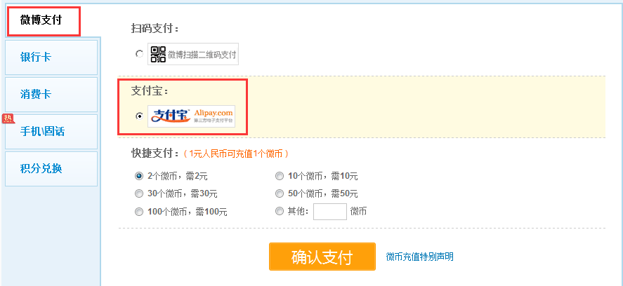Image resolution: width=623 pixels, height=286 pixels.
Task: Click the Alipay logo payment option
Action: (192, 116)
